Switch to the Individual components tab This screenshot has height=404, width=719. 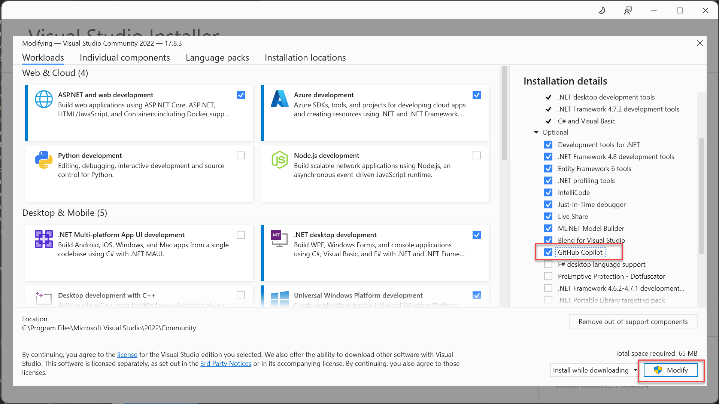(125, 58)
